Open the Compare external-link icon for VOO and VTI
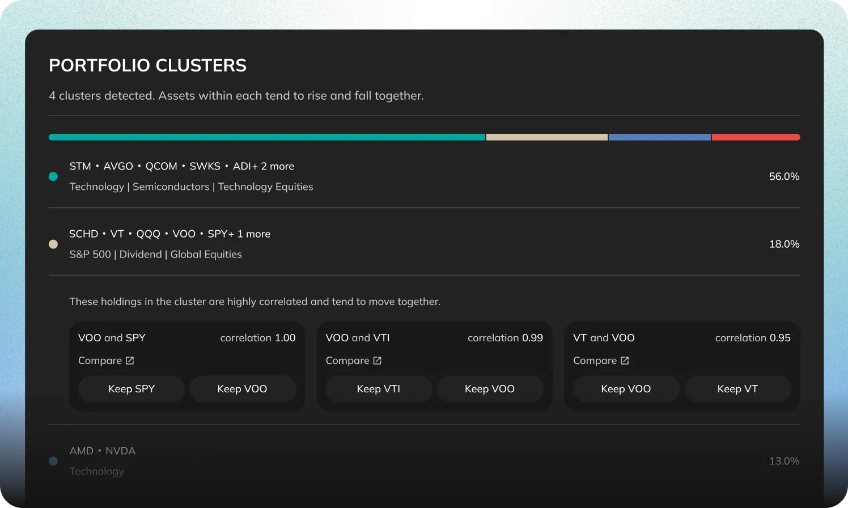Screen dimensions: 848x508 click(378, 361)
